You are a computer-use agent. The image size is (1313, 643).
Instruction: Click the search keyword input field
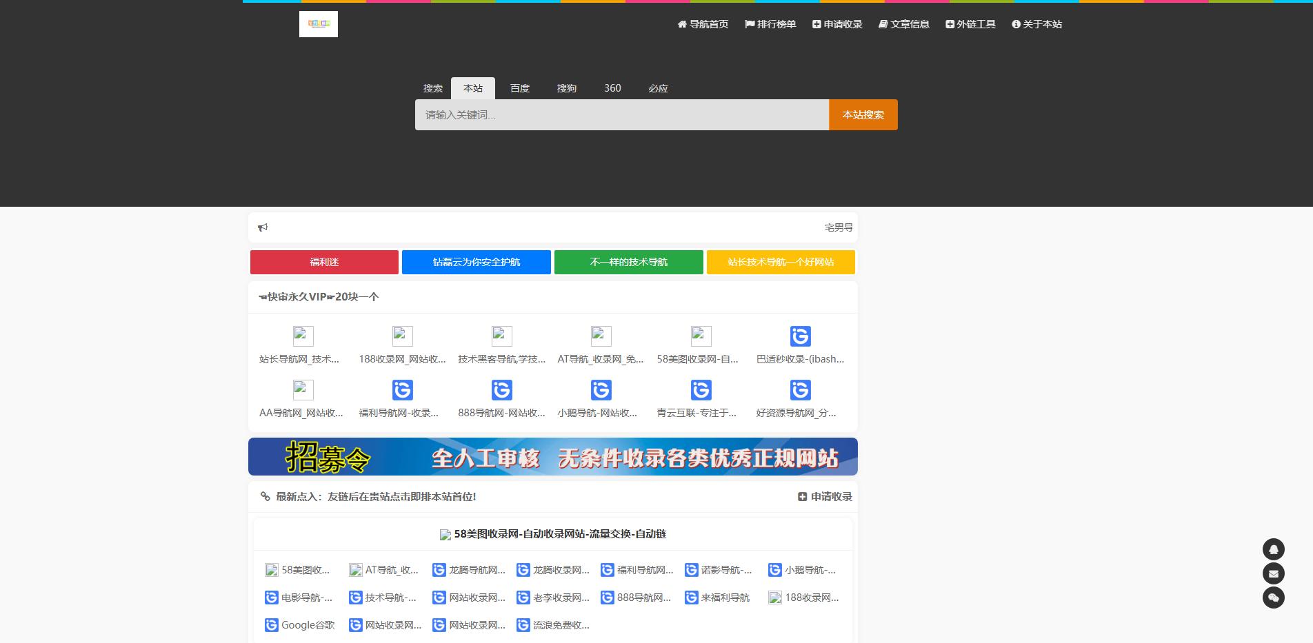pos(621,114)
